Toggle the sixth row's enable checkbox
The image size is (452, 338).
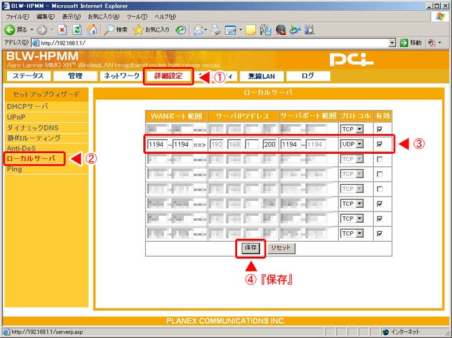(x=380, y=204)
